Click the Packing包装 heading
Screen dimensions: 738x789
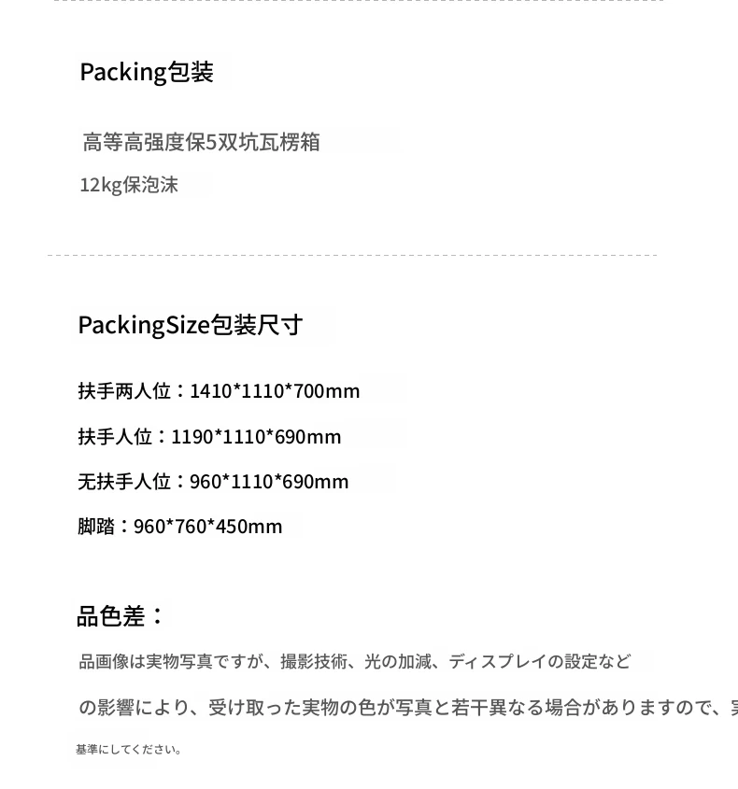point(147,73)
